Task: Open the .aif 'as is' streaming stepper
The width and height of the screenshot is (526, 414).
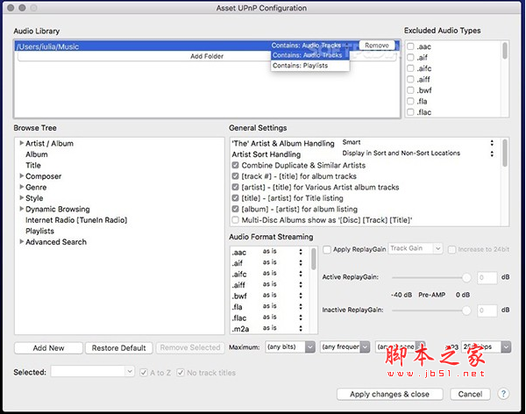Action: [x=301, y=262]
